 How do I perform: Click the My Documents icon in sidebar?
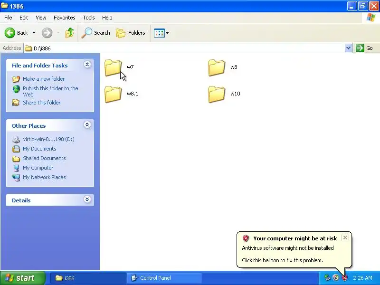[16, 149]
